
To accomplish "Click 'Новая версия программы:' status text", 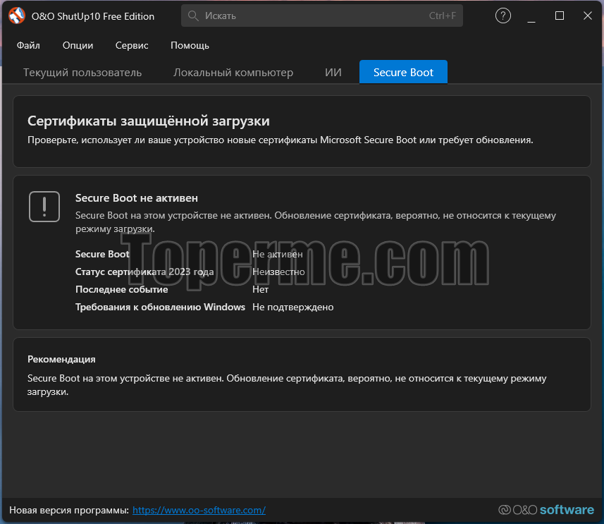I will click(69, 510).
